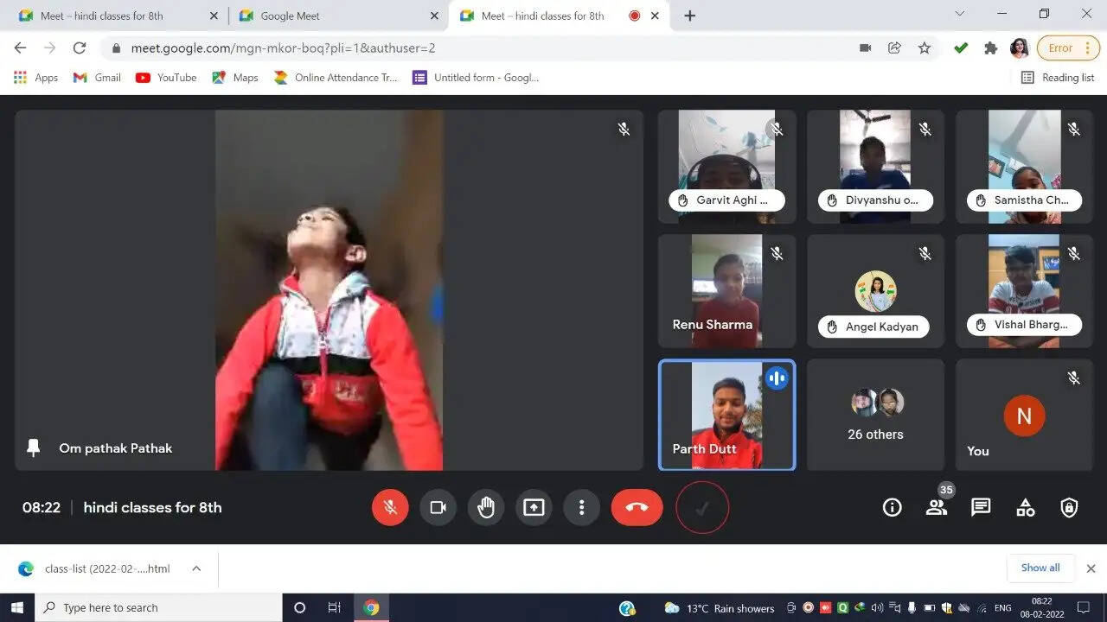The width and height of the screenshot is (1107, 622).
Task: Open Chrome tab search dropdown arrow
Action: coord(960,14)
